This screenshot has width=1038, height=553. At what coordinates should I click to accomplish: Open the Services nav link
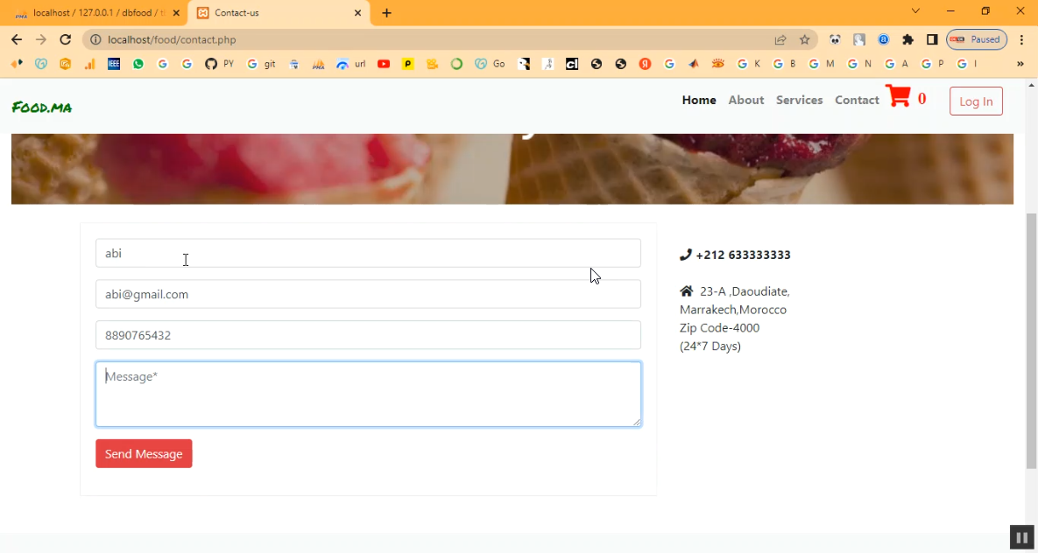(799, 100)
